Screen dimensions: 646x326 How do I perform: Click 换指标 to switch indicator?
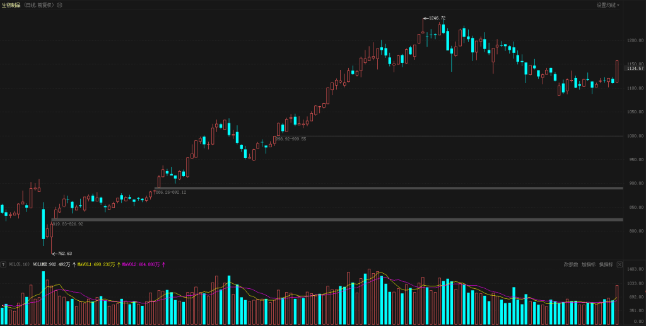click(x=606, y=264)
